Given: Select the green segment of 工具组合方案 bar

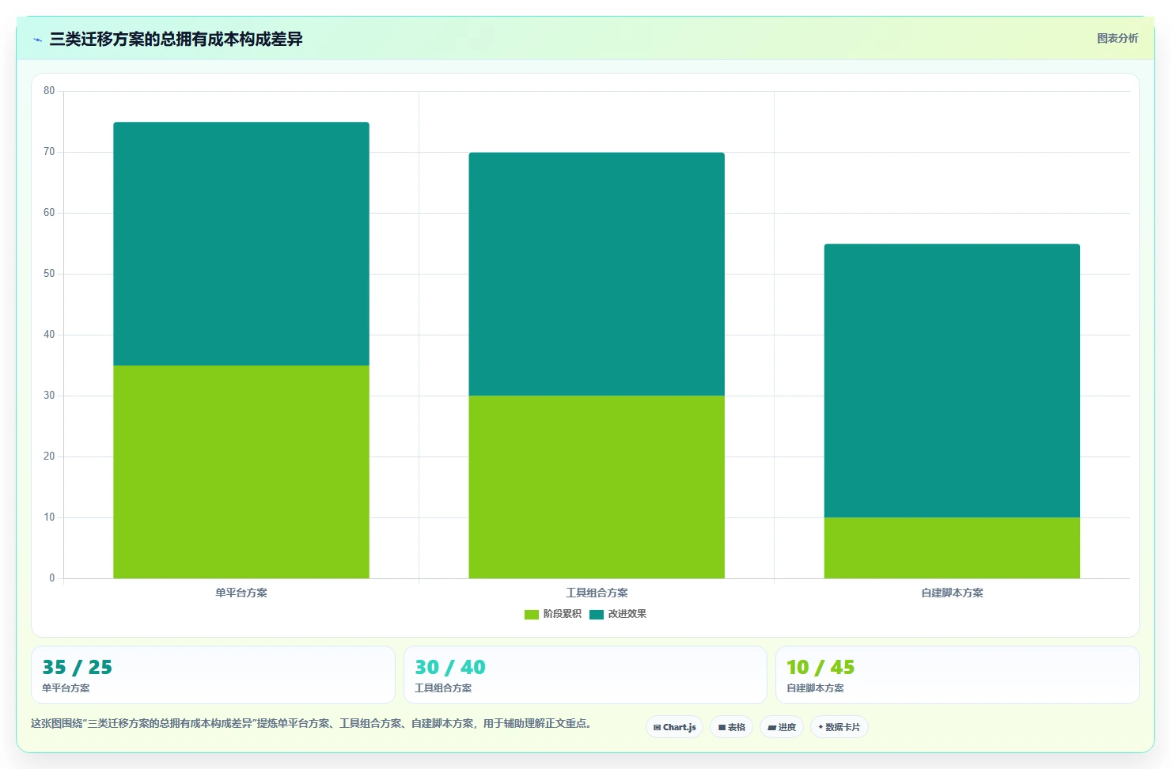Looking at the screenshot, I should click(x=597, y=487).
